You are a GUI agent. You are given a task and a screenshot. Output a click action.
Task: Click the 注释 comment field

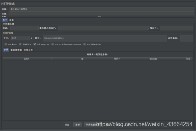coord(101,14)
